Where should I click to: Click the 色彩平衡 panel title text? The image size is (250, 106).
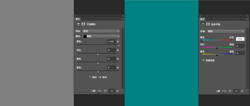pyautogui.click(x=216, y=24)
